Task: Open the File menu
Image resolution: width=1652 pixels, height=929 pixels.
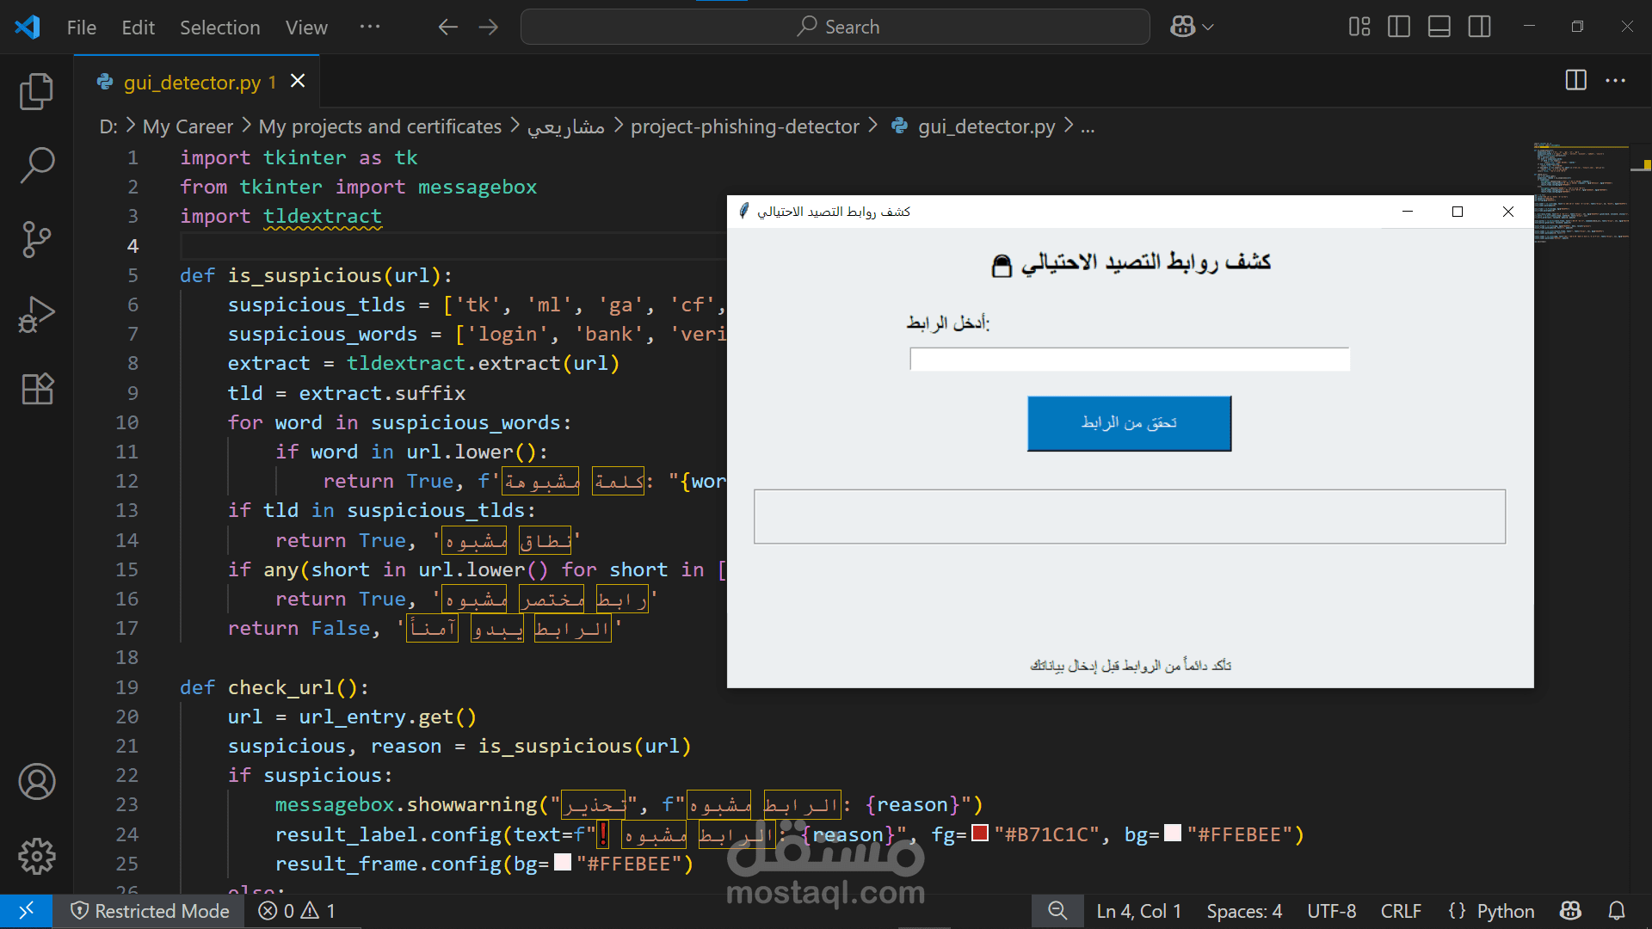Action: coord(82,27)
